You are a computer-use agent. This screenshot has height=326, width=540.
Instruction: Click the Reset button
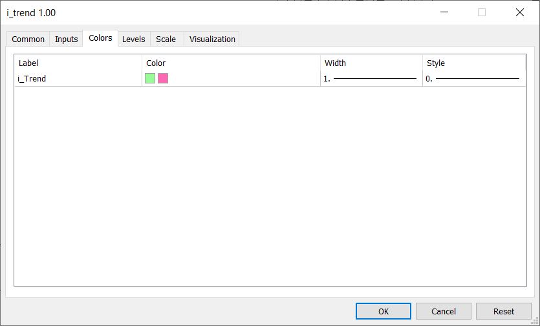coord(504,311)
